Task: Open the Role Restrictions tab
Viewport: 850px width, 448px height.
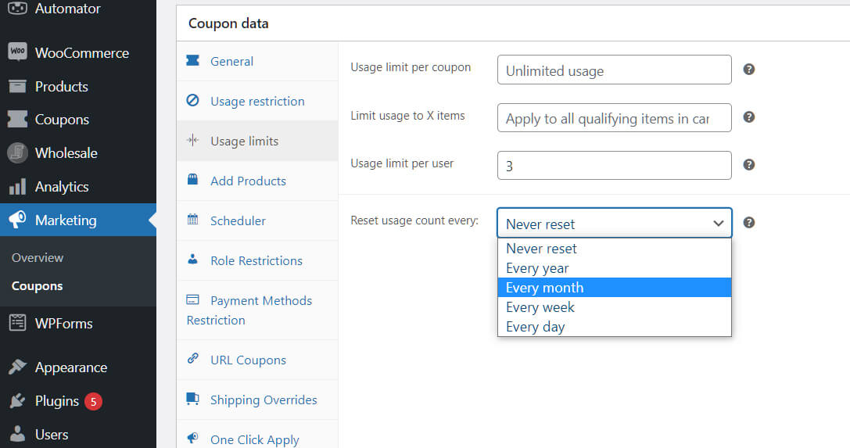Action: [256, 261]
